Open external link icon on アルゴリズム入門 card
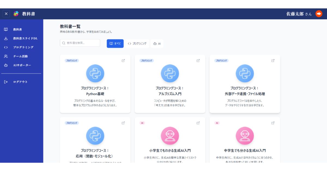This screenshot has height=171, width=327. (x=198, y=61)
